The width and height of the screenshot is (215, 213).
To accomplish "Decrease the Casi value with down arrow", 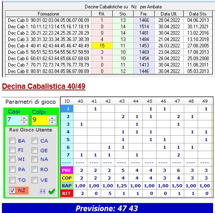I will click(24, 122).
